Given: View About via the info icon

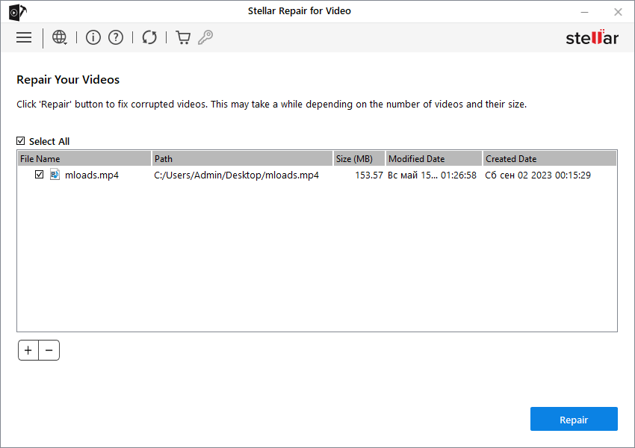Looking at the screenshot, I should (x=93, y=37).
